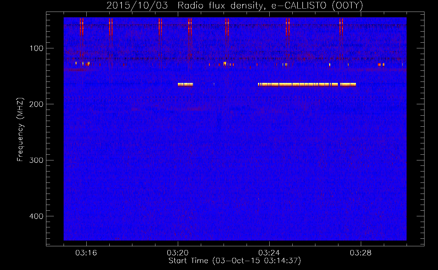Click the '03:16' time tick label
Screen dimensions: 438x270
(x=86, y=253)
